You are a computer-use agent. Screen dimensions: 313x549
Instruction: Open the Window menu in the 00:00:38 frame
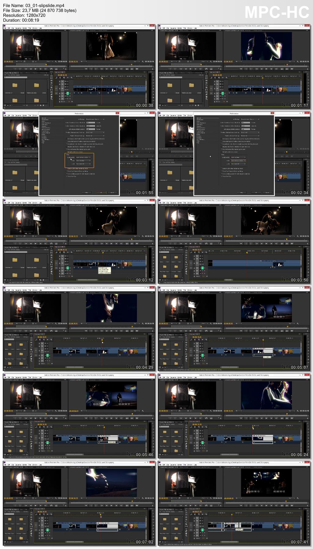(x=35, y=28)
